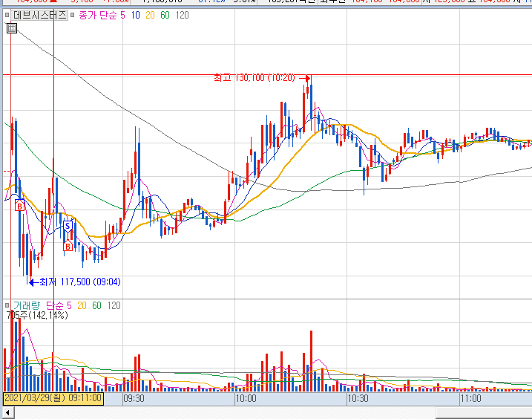Select price moving average period 10
The image size is (532, 419).
point(135,16)
